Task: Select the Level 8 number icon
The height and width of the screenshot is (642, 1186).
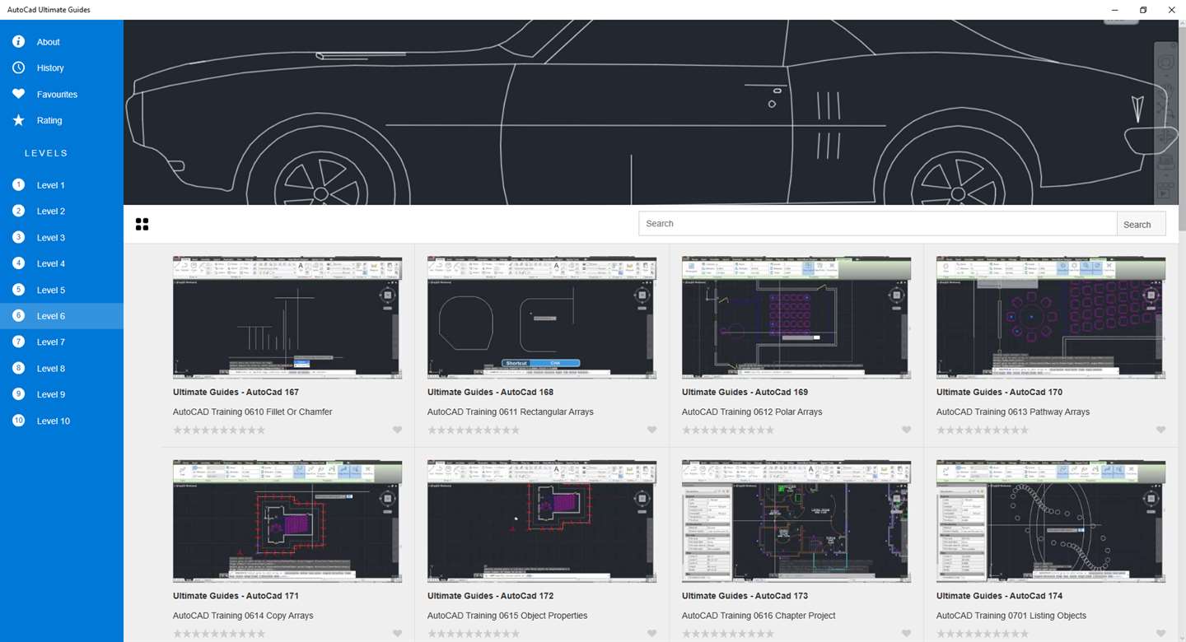Action: tap(19, 368)
